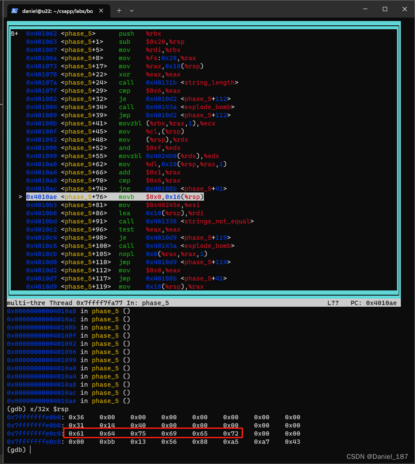Click the mov 0x18(%rsp),%rax last line
Viewport: 415px width, 464px height.
pyautogui.click(x=115, y=287)
